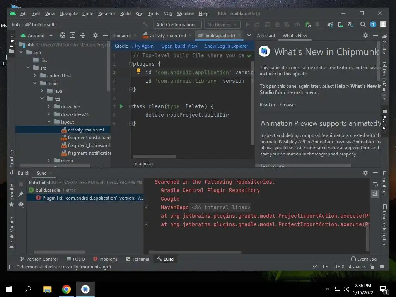Open Project panel settings gear

pyautogui.click(x=95, y=35)
